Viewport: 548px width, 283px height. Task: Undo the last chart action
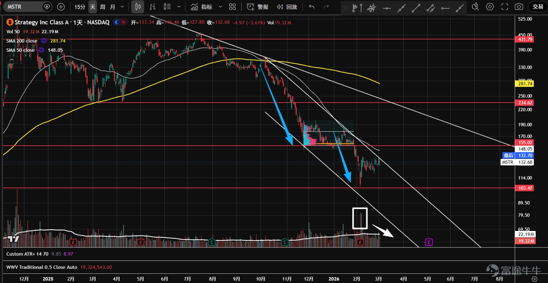[x=312, y=7]
